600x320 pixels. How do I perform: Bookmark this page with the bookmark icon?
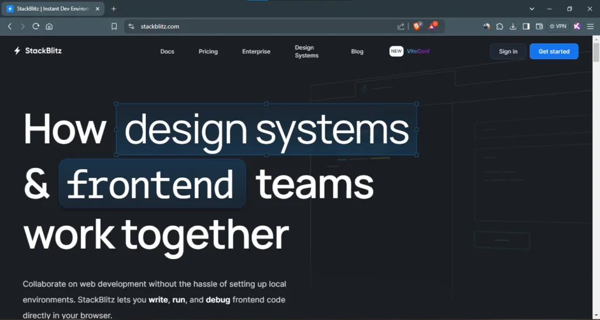[114, 26]
